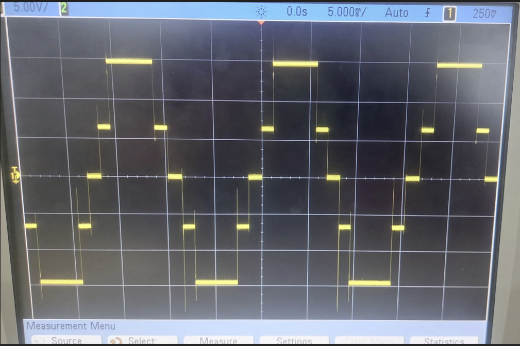520x346 pixels.
Task: Click the rotary knob icon beside Select
Action: point(116,341)
